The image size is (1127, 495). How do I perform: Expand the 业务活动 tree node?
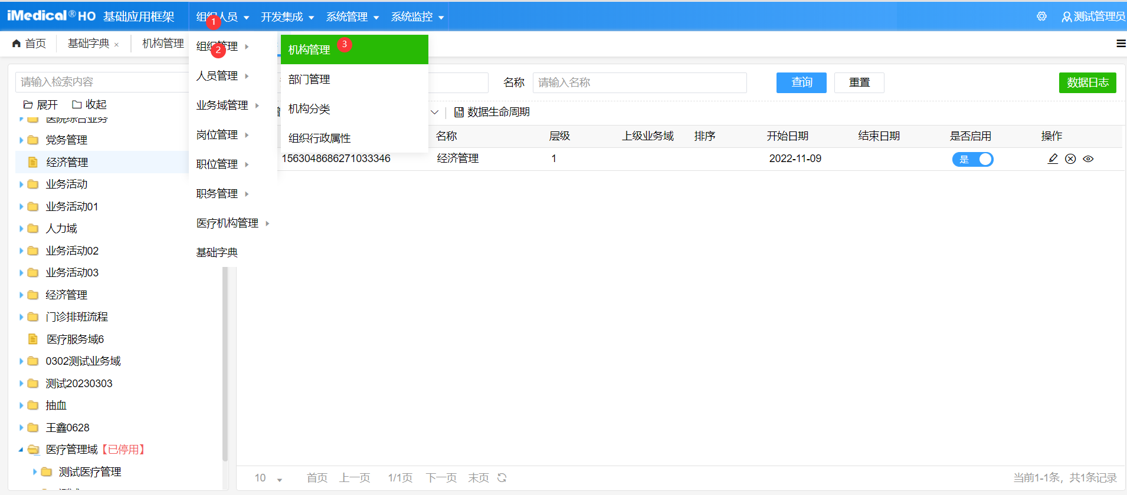coord(21,184)
